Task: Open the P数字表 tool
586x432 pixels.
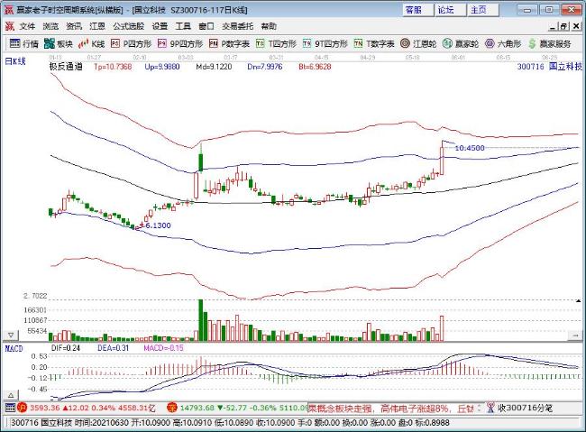Action: pos(230,43)
